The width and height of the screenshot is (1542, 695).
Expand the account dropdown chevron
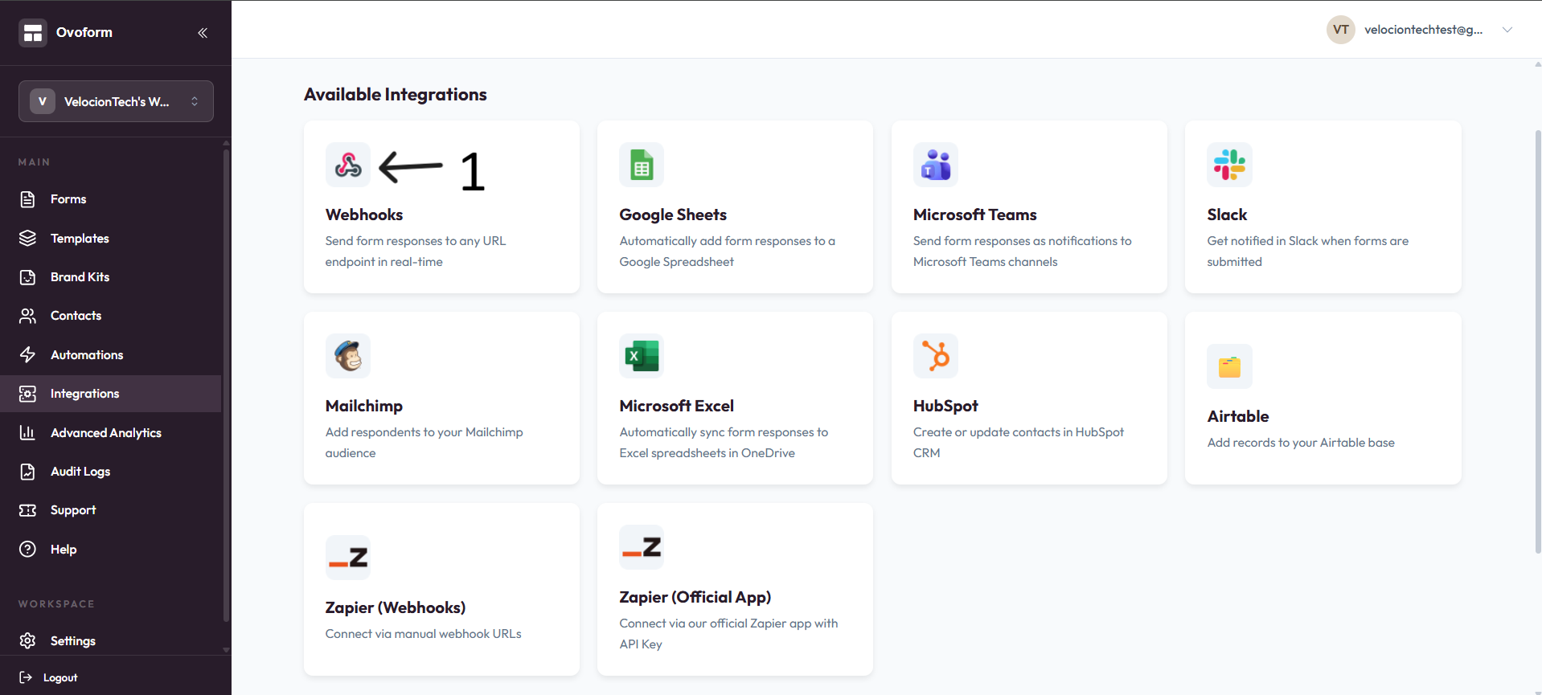[1507, 30]
